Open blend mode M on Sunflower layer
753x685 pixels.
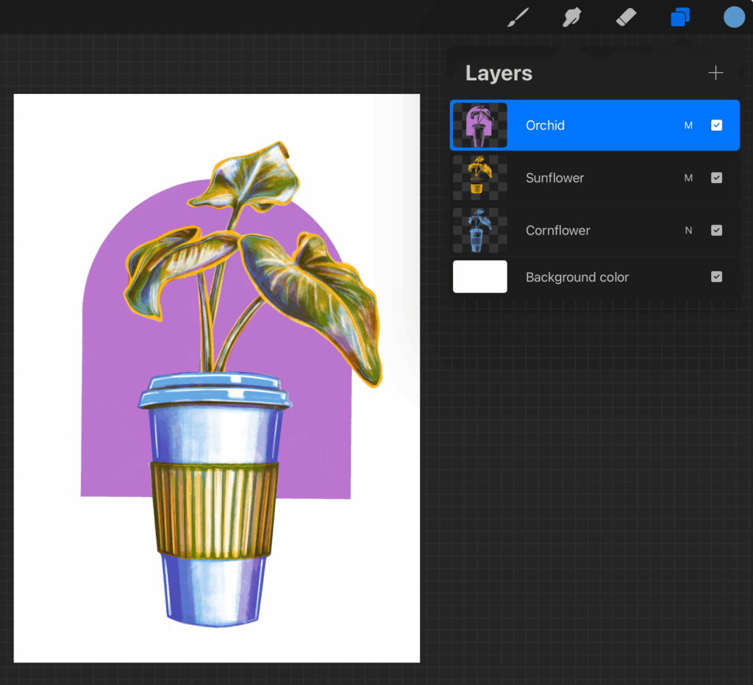[x=688, y=178]
